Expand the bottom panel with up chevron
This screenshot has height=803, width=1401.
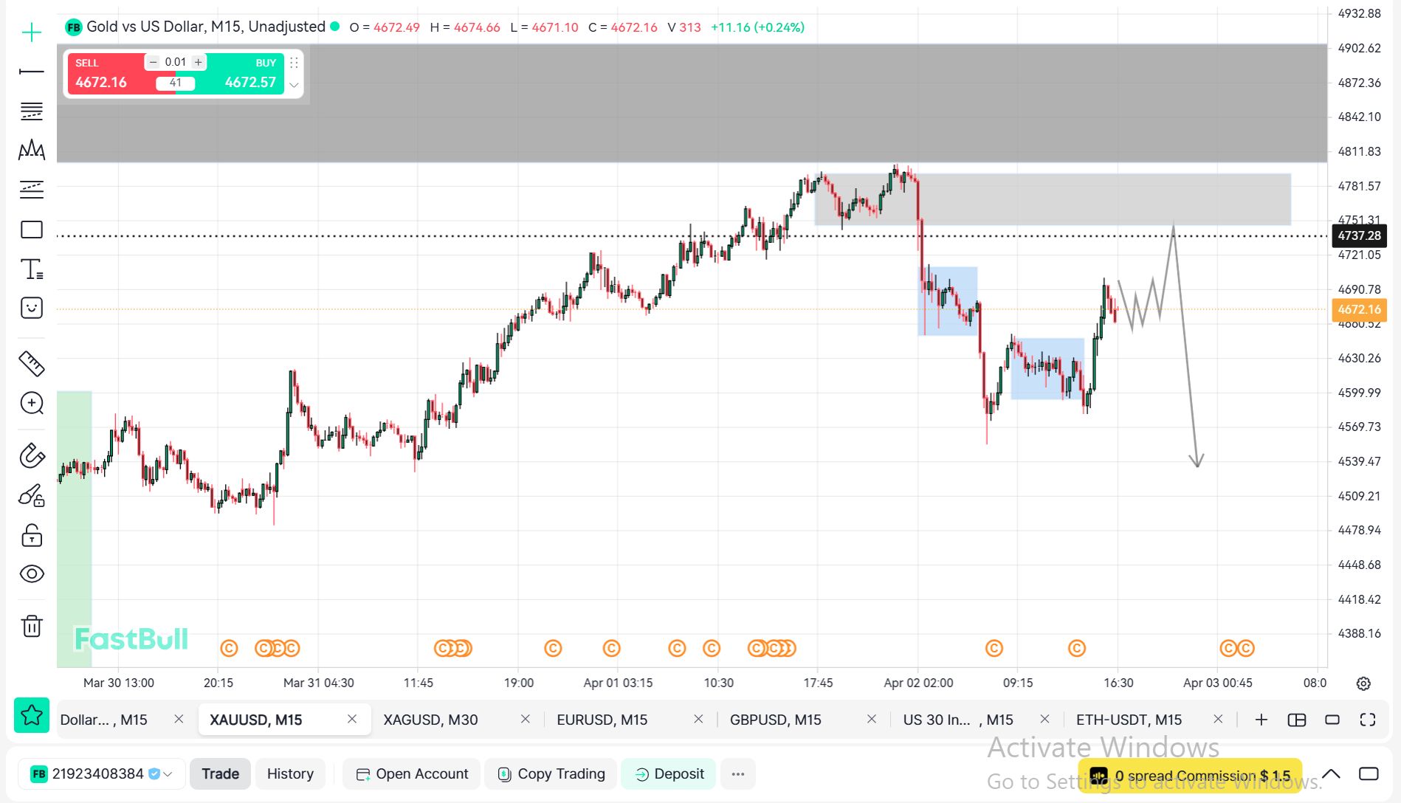(x=1331, y=773)
